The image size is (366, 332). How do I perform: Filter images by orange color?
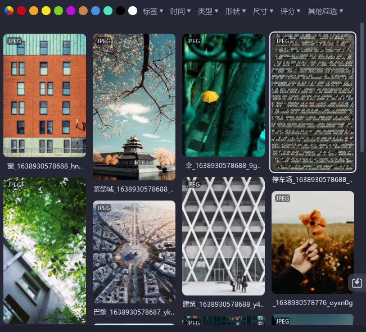point(34,11)
